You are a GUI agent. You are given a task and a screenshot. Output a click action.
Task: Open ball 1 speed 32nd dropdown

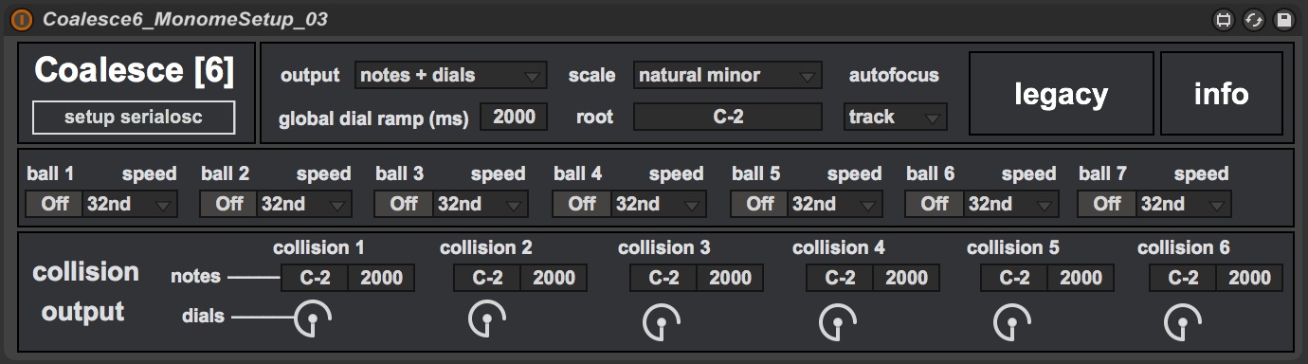coord(130,203)
